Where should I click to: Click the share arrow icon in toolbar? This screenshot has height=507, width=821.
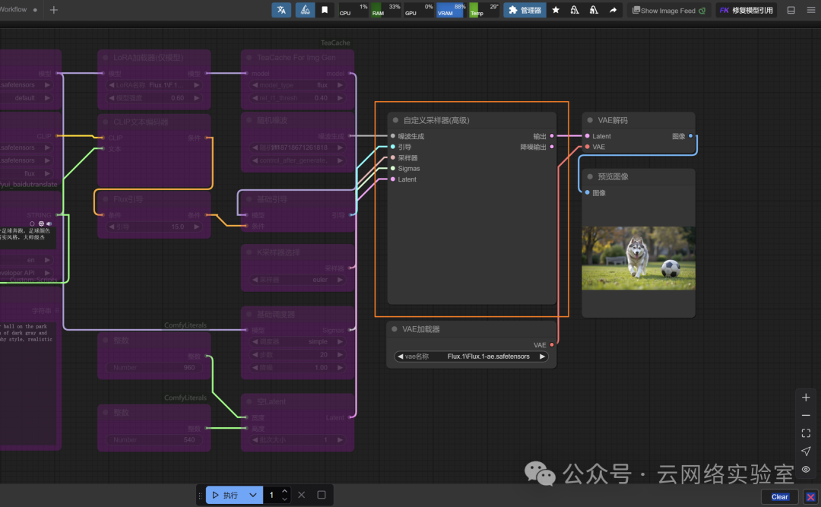[613, 10]
